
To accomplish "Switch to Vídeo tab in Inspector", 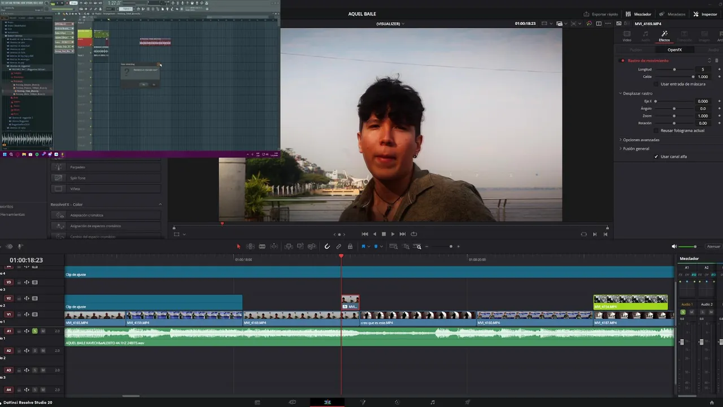I will [x=627, y=36].
